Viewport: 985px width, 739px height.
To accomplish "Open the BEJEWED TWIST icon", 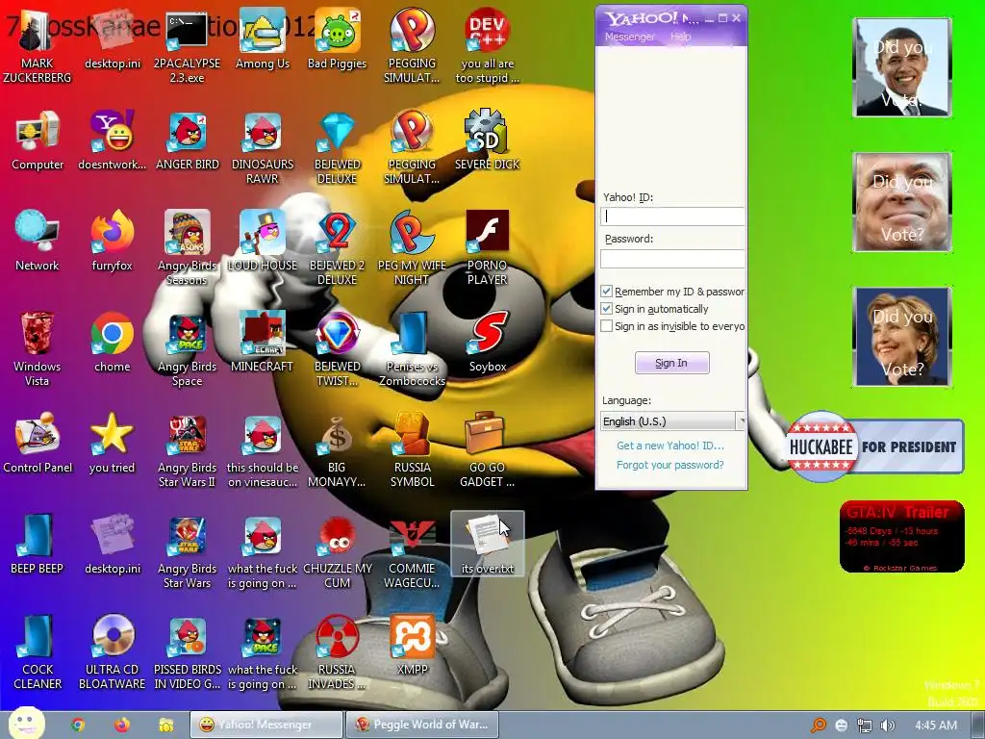I will [337, 349].
